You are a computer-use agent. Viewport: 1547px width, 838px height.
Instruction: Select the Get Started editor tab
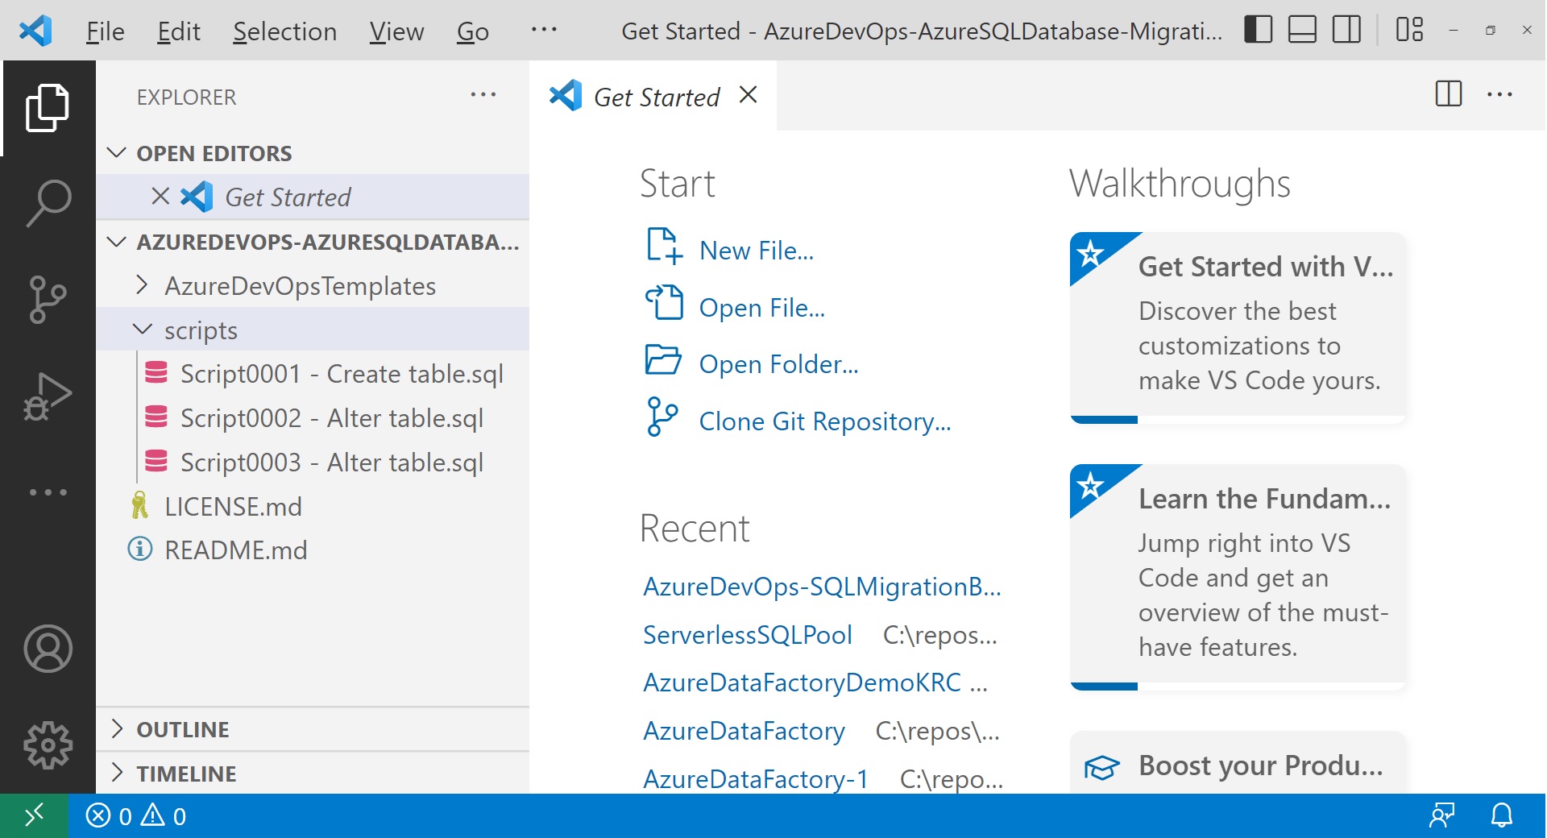tap(653, 95)
